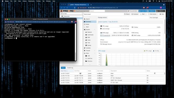174x98 pixels.
Task: Reload the Proxmox browser page
Action: 67,8
